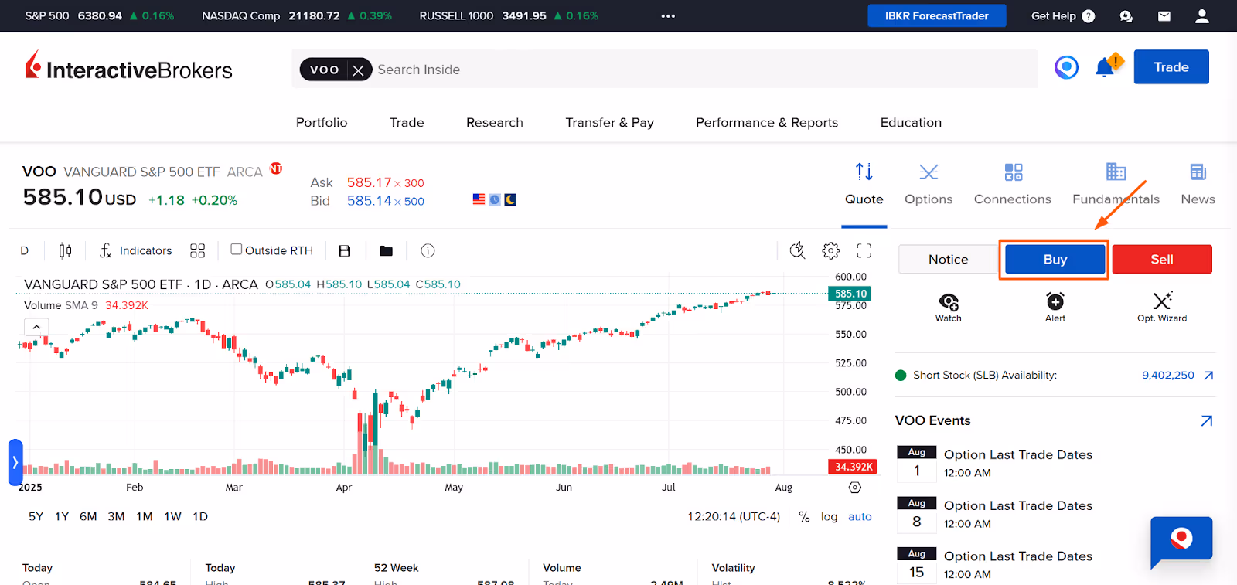
Task: Select the 5Y chart range
Action: (36, 516)
